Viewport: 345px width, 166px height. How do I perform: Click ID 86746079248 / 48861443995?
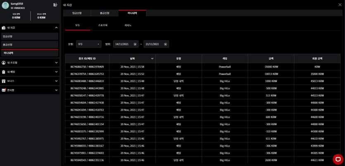coord(87,89)
